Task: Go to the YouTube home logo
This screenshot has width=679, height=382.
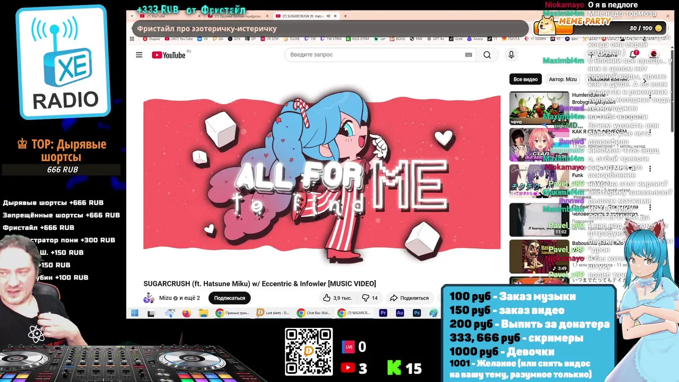Action: point(168,55)
